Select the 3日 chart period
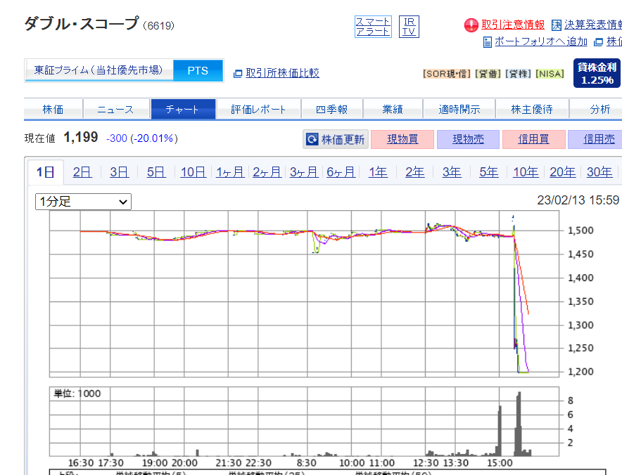The height and width of the screenshot is (475, 622). [x=119, y=172]
